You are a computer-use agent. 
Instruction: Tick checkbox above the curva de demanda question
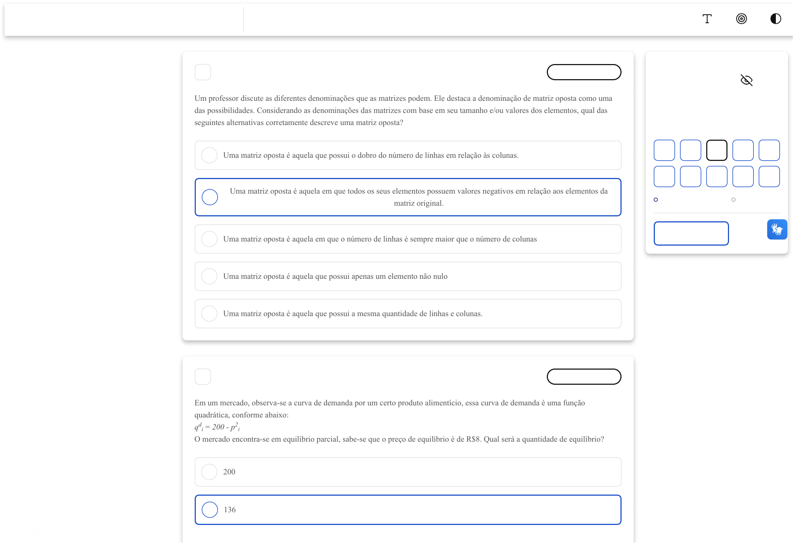pyautogui.click(x=203, y=377)
